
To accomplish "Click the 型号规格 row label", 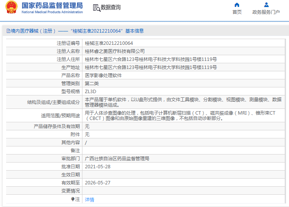I will [x=71, y=92].
